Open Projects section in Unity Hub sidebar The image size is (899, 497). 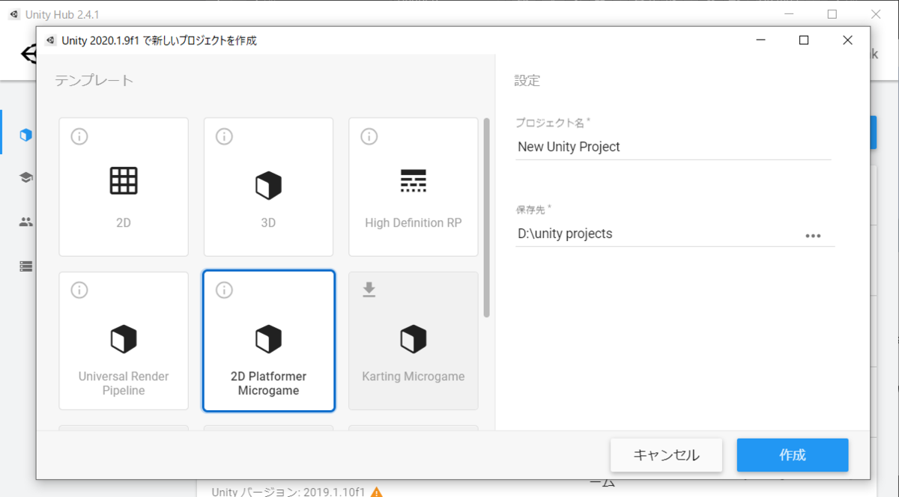pyautogui.click(x=26, y=135)
